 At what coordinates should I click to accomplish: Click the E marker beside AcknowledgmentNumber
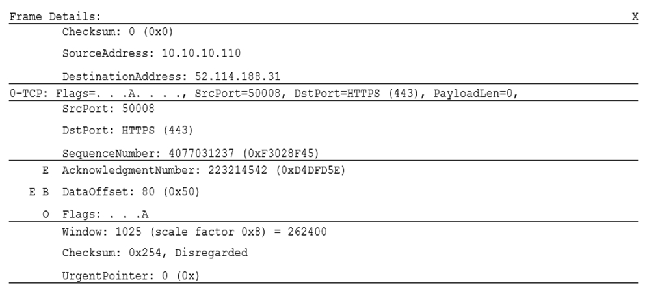click(46, 170)
